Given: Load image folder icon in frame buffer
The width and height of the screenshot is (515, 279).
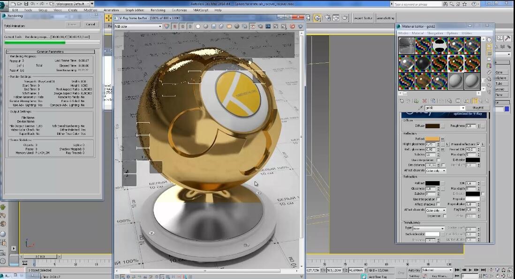Looking at the screenshot, I should pos(229,26).
